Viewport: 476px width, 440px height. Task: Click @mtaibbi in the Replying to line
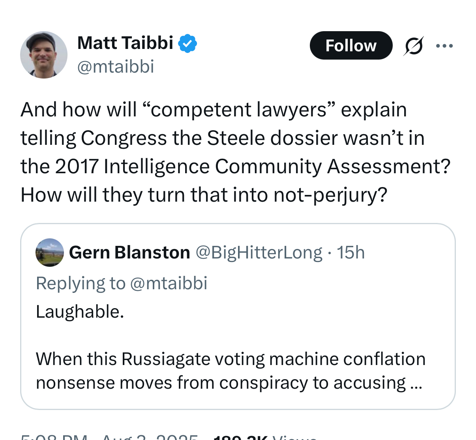[169, 283]
